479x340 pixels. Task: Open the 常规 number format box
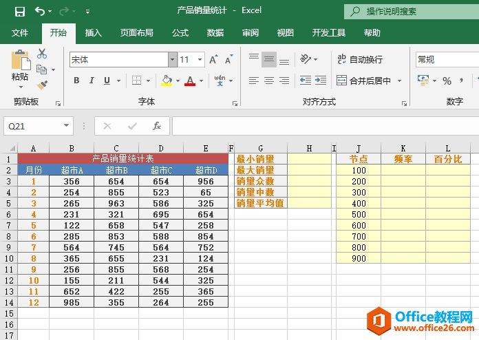447,59
